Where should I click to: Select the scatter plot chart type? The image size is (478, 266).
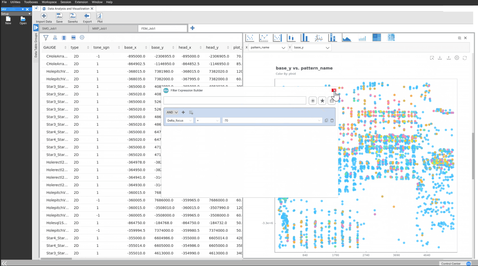click(250, 38)
